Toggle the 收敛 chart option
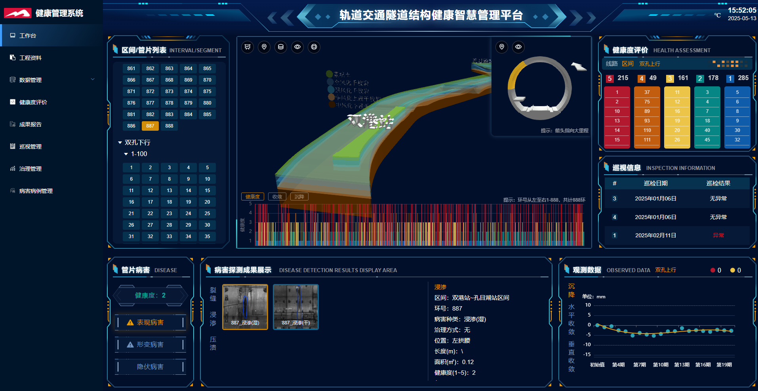 pos(277,197)
